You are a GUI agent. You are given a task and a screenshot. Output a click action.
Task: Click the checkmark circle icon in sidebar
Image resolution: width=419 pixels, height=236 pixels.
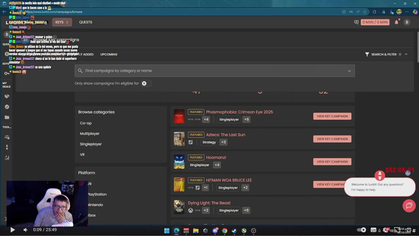coord(7,107)
